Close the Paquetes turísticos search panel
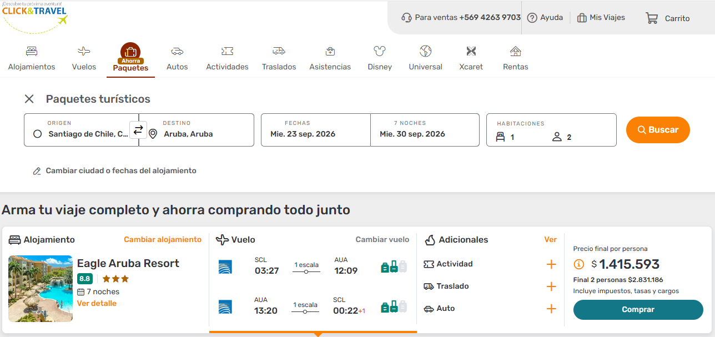Image resolution: width=715 pixels, height=337 pixels. [29, 99]
